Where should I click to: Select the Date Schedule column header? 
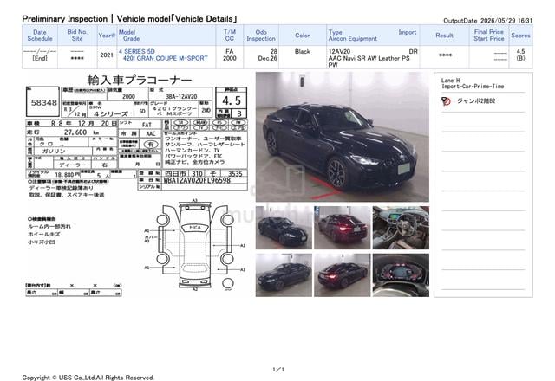[x=40, y=36]
